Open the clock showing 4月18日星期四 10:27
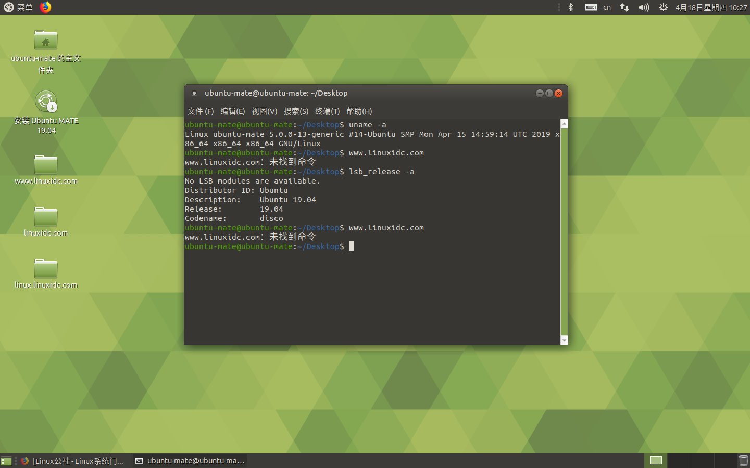 711,7
